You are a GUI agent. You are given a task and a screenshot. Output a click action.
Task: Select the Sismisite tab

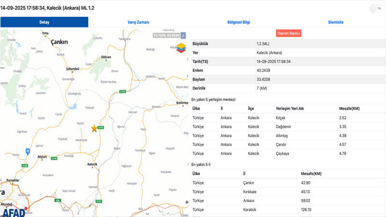pyautogui.click(x=335, y=22)
